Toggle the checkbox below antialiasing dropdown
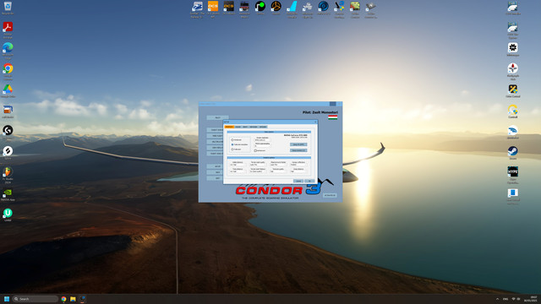541x304 pixels. (255, 150)
